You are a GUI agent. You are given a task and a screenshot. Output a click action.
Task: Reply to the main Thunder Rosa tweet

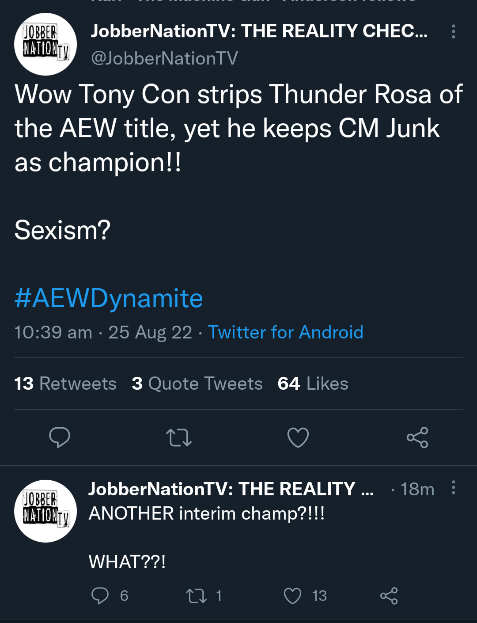(x=59, y=437)
